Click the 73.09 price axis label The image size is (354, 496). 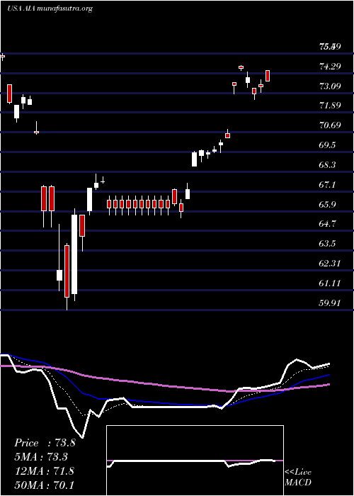(330, 86)
